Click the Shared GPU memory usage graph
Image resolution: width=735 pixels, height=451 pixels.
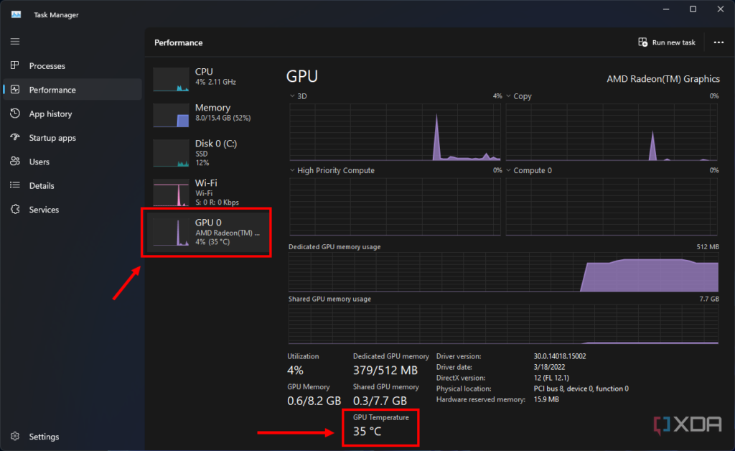pyautogui.click(x=503, y=324)
